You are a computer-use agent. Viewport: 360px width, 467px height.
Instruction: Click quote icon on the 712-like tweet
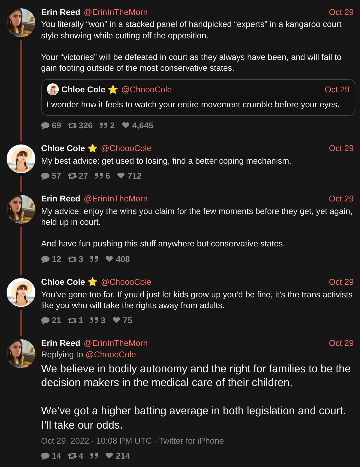99,176
